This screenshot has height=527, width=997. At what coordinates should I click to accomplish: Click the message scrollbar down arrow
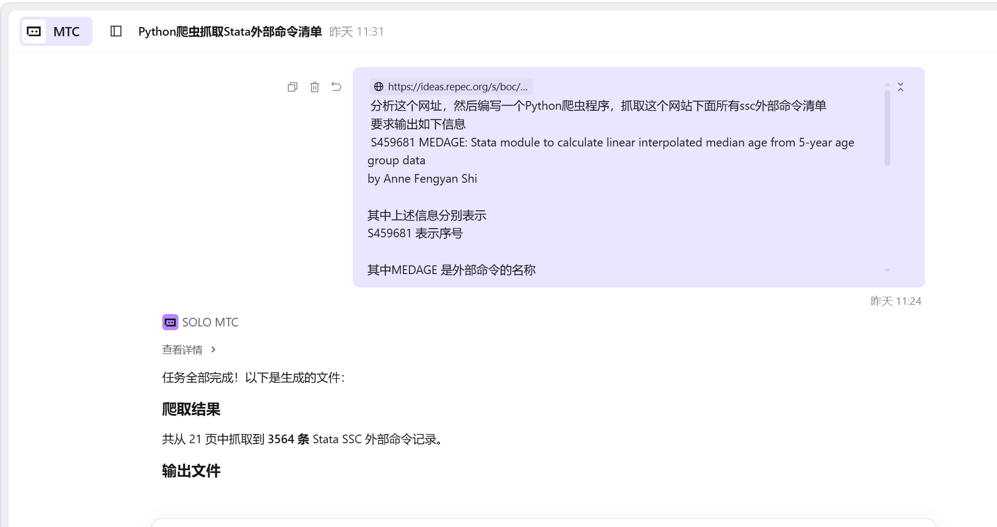887,270
